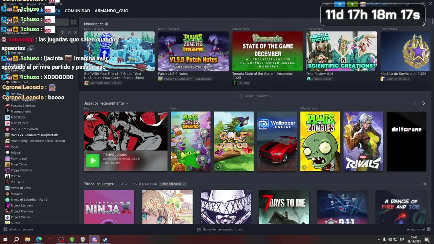Open Plants vs Zombies v1.5.0 Patch Notes news
Image resolution: width=434 pixels, height=244 pixels.
[x=193, y=51]
